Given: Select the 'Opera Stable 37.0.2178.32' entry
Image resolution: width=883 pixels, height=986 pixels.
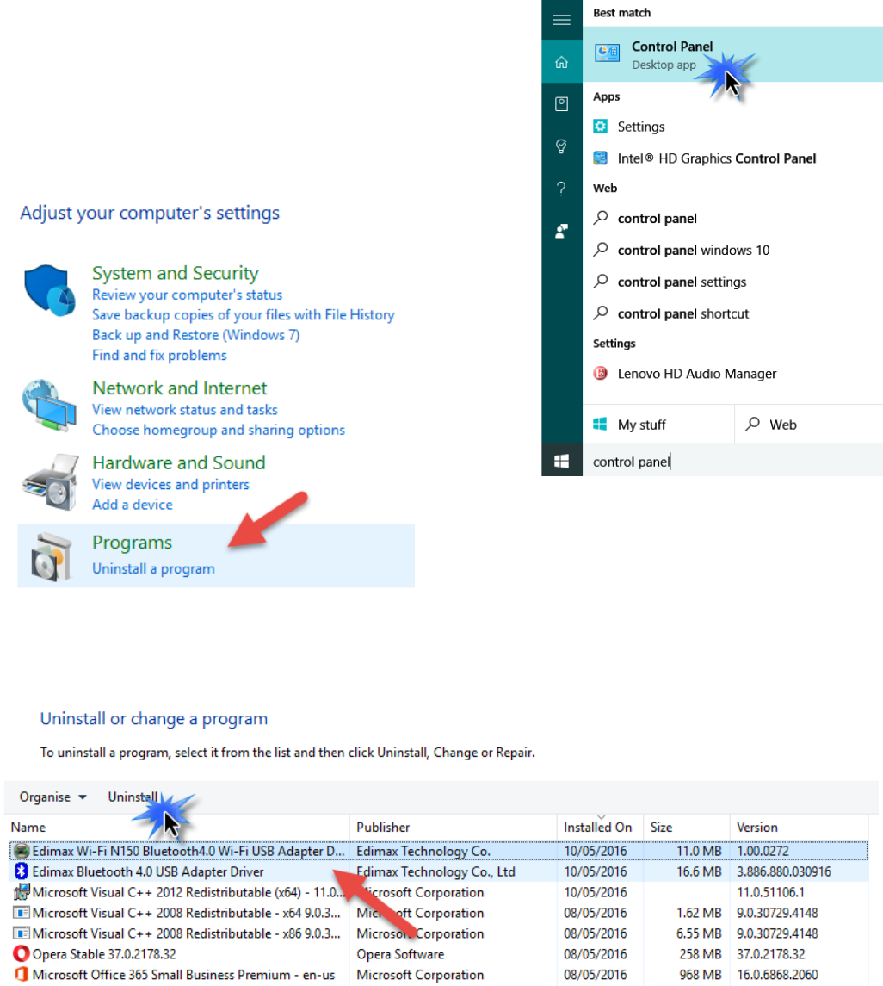Looking at the screenshot, I should point(439,953).
